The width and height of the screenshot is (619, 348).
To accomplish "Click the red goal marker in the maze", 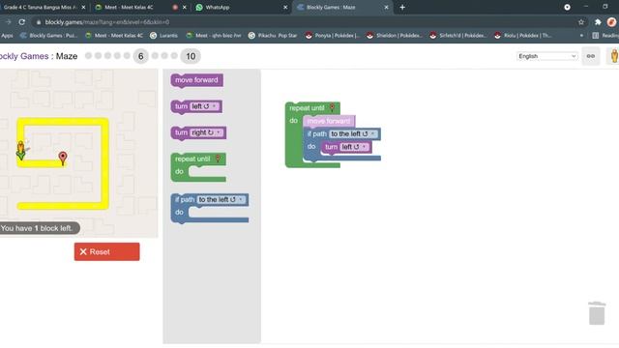I will click(x=63, y=159).
